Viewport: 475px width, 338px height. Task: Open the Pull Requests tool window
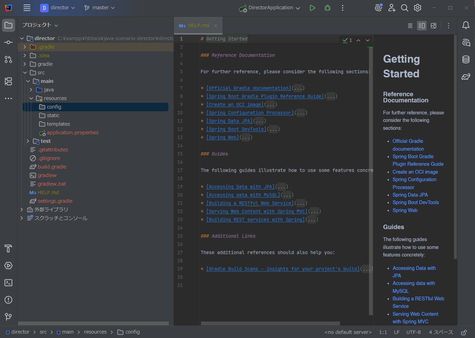click(8, 60)
